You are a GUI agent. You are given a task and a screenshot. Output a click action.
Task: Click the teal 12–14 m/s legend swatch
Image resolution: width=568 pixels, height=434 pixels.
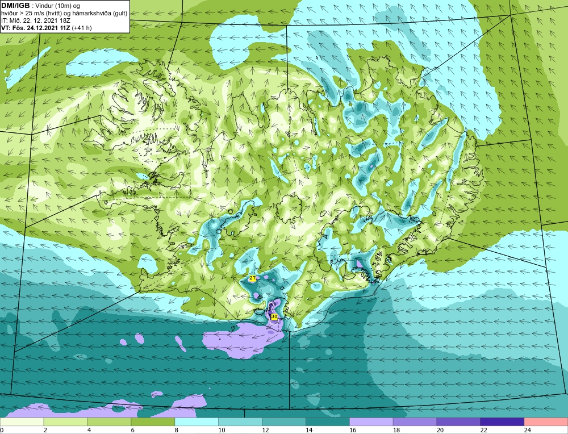pyautogui.click(x=284, y=422)
